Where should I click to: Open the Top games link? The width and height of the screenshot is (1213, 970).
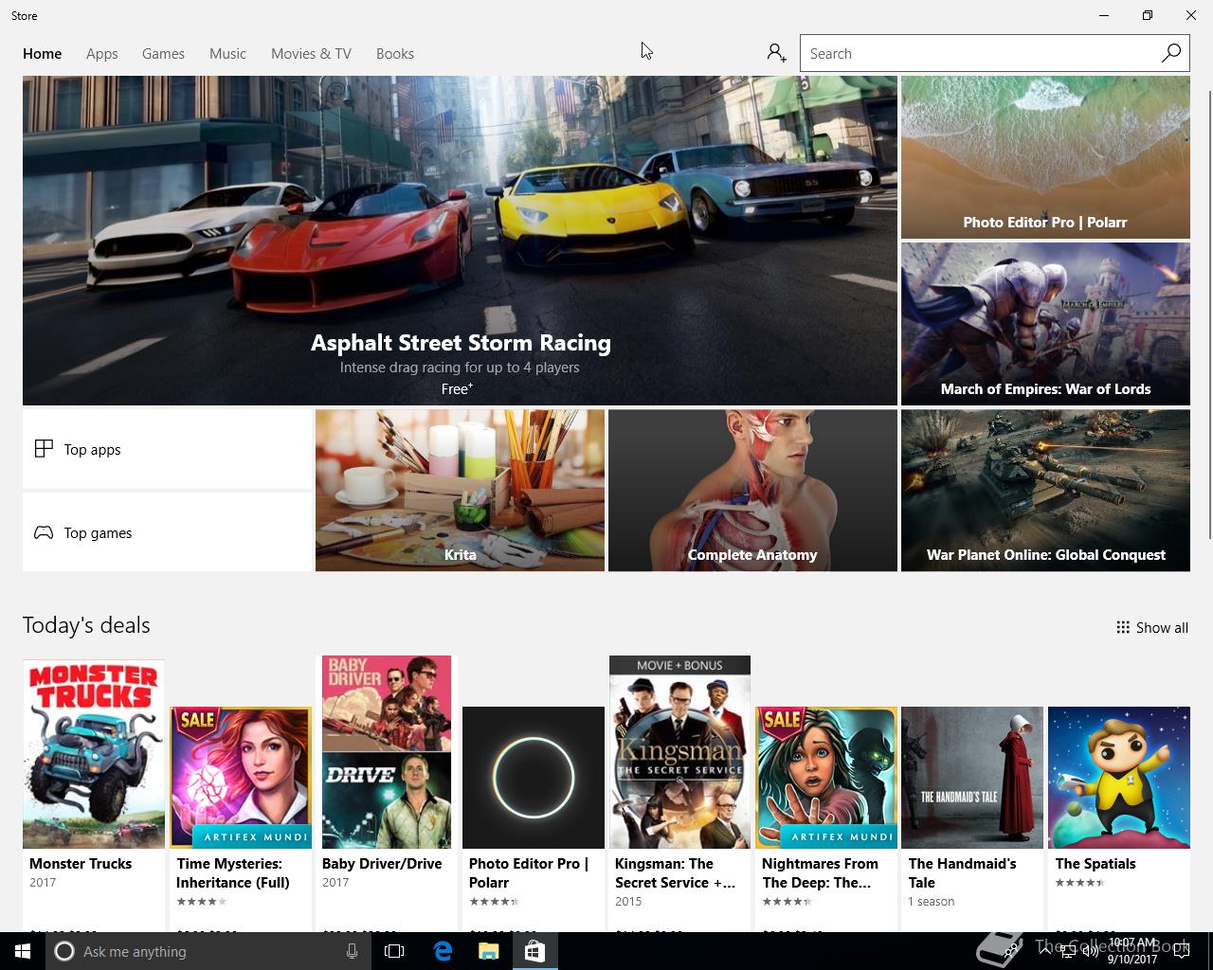[167, 532]
